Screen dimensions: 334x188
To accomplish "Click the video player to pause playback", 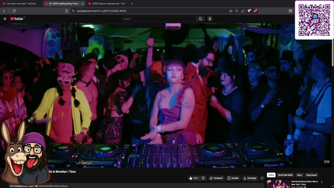I will (x=166, y=95).
